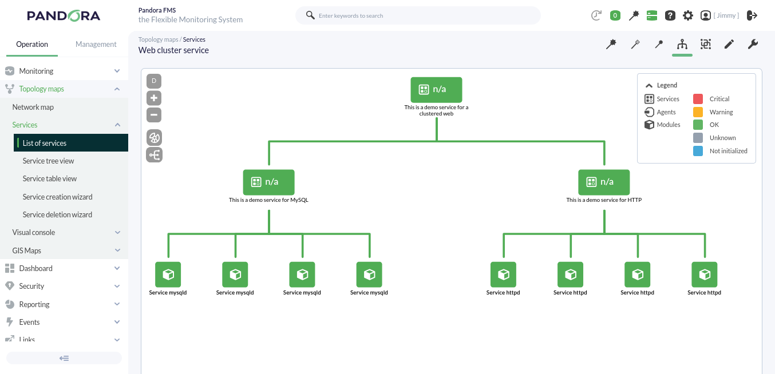This screenshot has height=374, width=775.
Task: Click the wrench configuration icon
Action: [753, 44]
